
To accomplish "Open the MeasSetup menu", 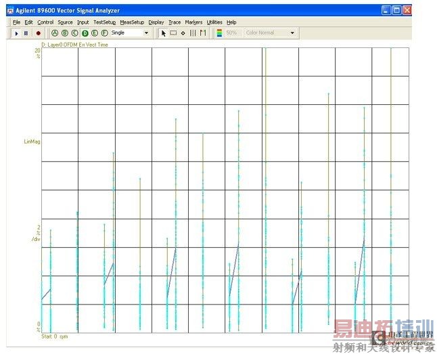I will tap(132, 22).
